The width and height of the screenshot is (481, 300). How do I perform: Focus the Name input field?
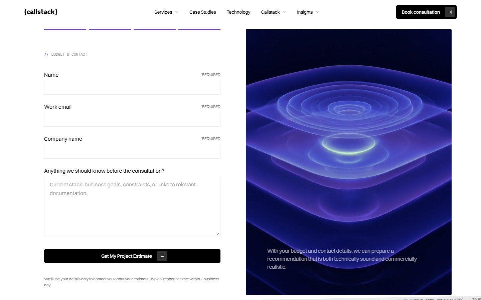pyautogui.click(x=132, y=87)
